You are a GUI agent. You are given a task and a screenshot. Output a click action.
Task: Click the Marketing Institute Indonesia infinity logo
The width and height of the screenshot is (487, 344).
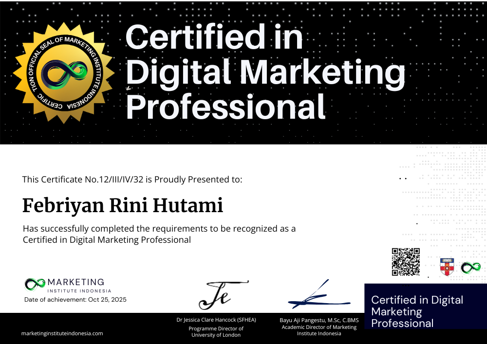point(35,284)
